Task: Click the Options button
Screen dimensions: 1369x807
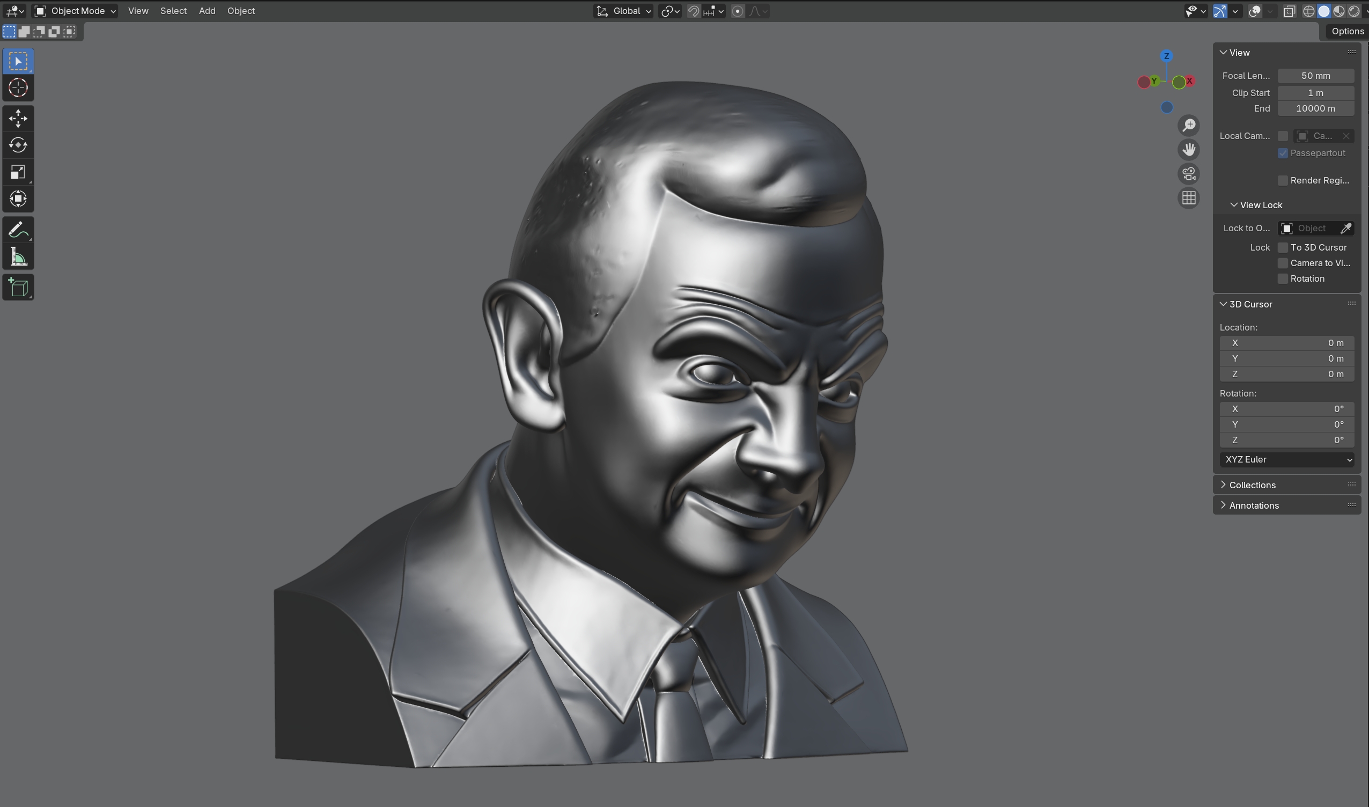Action: click(1346, 31)
